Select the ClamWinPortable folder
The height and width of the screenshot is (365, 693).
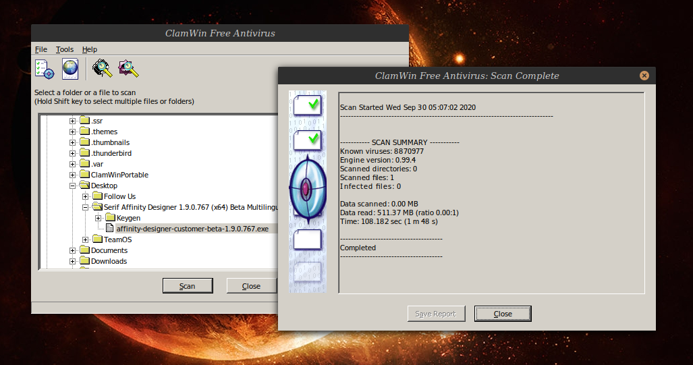click(x=119, y=175)
